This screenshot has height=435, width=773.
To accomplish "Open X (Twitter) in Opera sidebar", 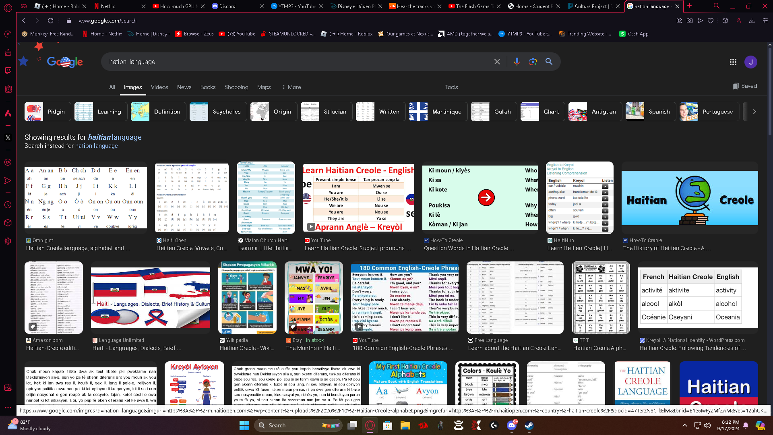I will (8, 138).
